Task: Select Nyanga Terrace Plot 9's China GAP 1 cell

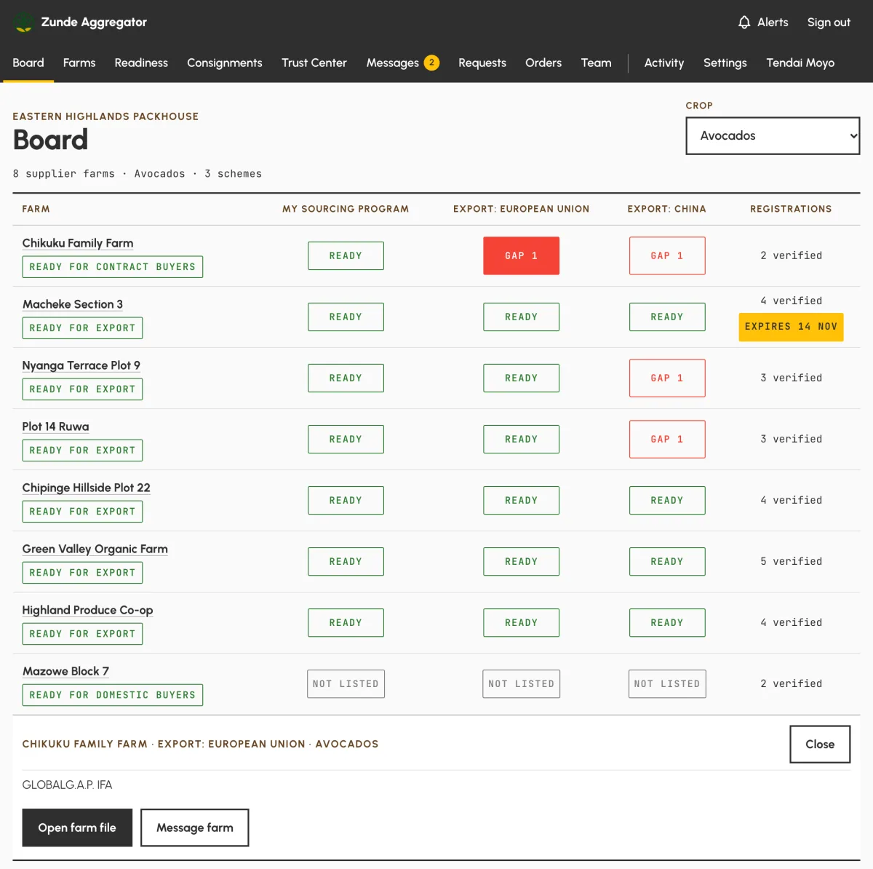Action: point(667,378)
